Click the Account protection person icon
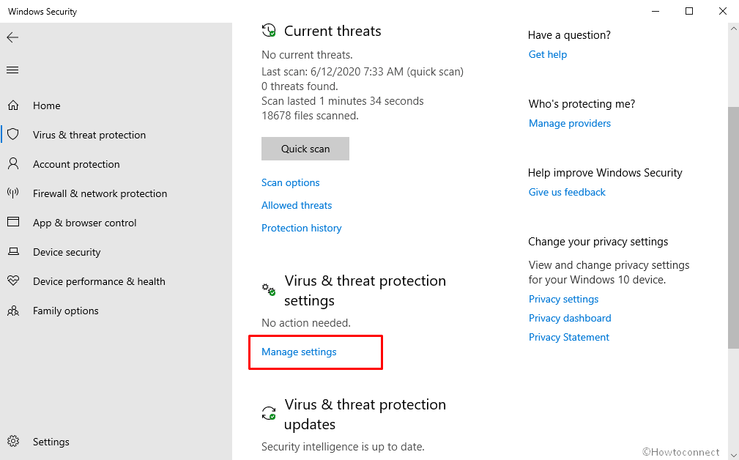This screenshot has width=739, height=460. pos(13,163)
